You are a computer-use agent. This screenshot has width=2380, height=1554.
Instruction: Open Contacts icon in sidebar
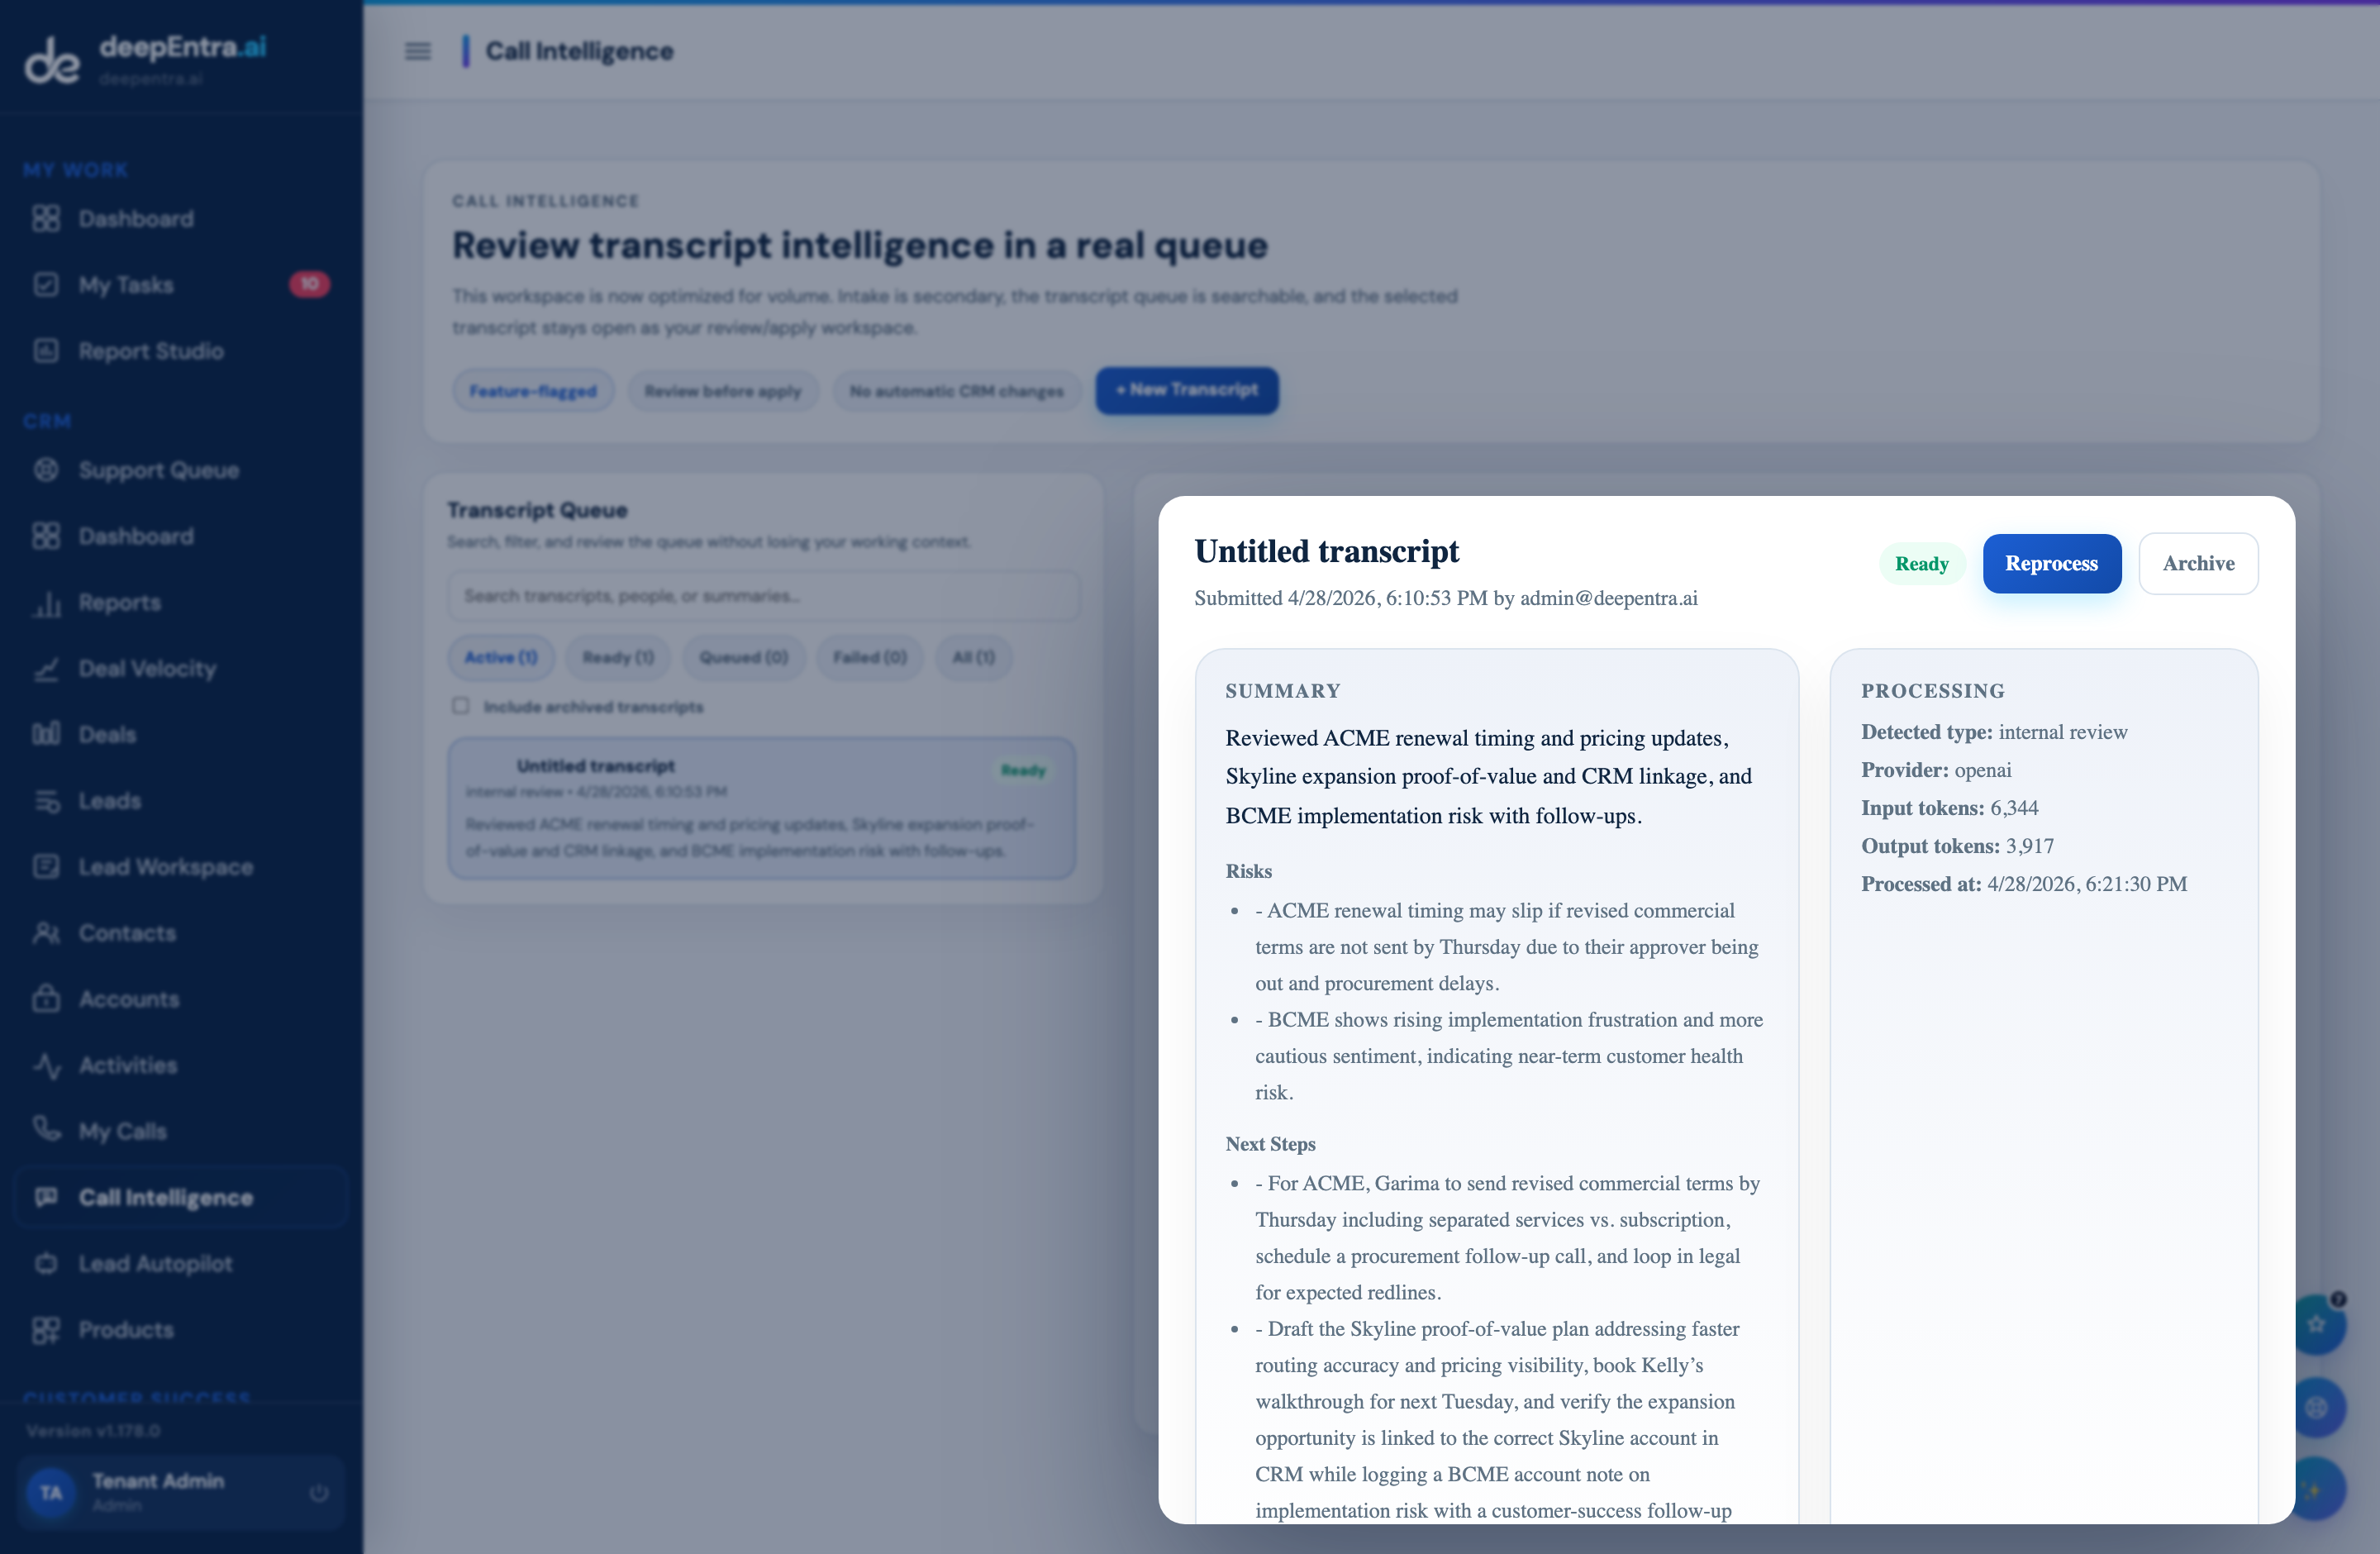click(x=46, y=933)
